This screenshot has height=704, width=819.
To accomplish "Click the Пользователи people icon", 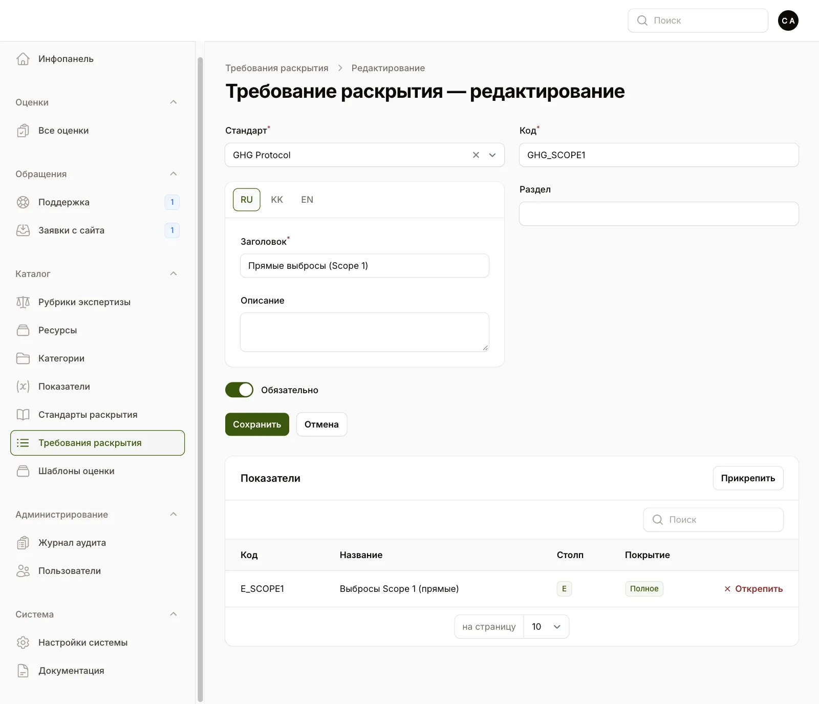I will coord(23,571).
